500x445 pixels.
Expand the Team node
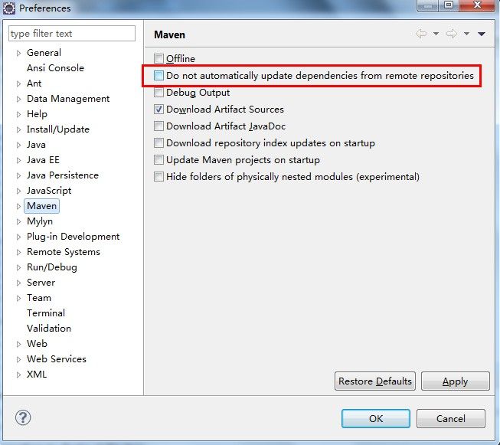pos(19,298)
